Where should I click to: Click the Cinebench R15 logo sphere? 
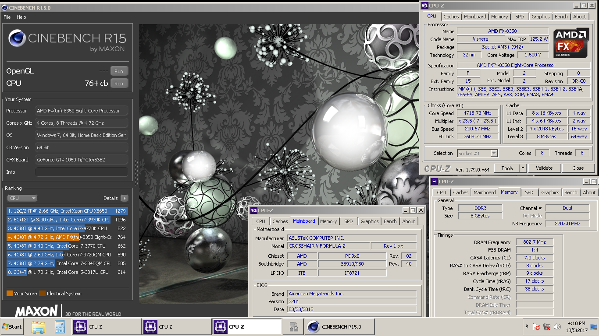(x=17, y=39)
